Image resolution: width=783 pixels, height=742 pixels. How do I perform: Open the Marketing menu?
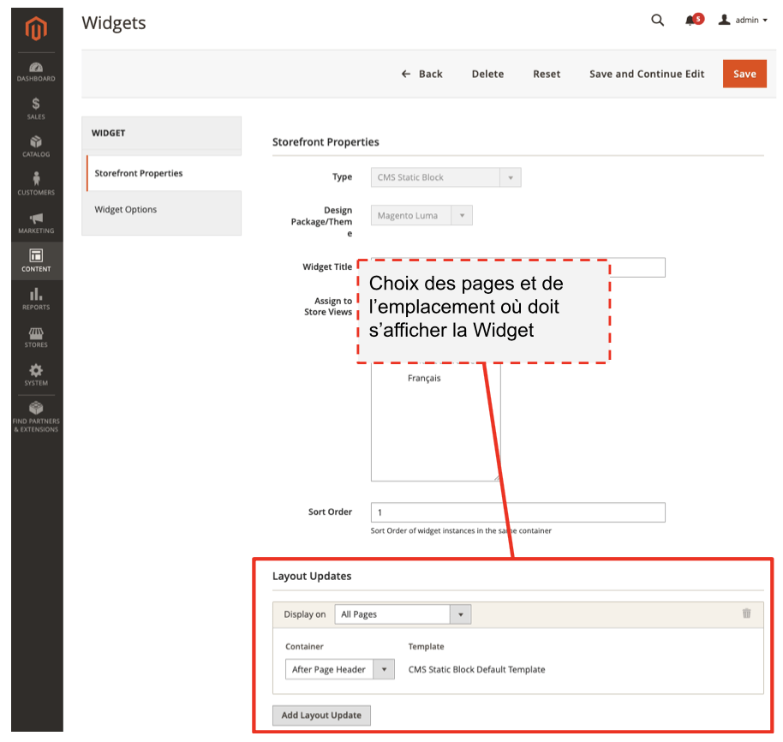tap(37, 223)
